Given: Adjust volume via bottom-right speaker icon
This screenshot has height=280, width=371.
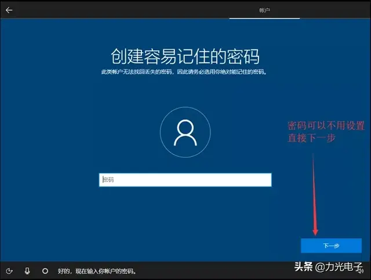Looking at the screenshot, I should pyautogui.click(x=361, y=271).
